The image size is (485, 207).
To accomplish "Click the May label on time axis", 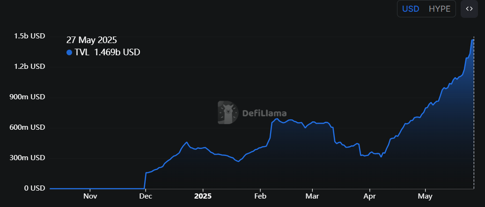I will pyautogui.click(x=425, y=195).
